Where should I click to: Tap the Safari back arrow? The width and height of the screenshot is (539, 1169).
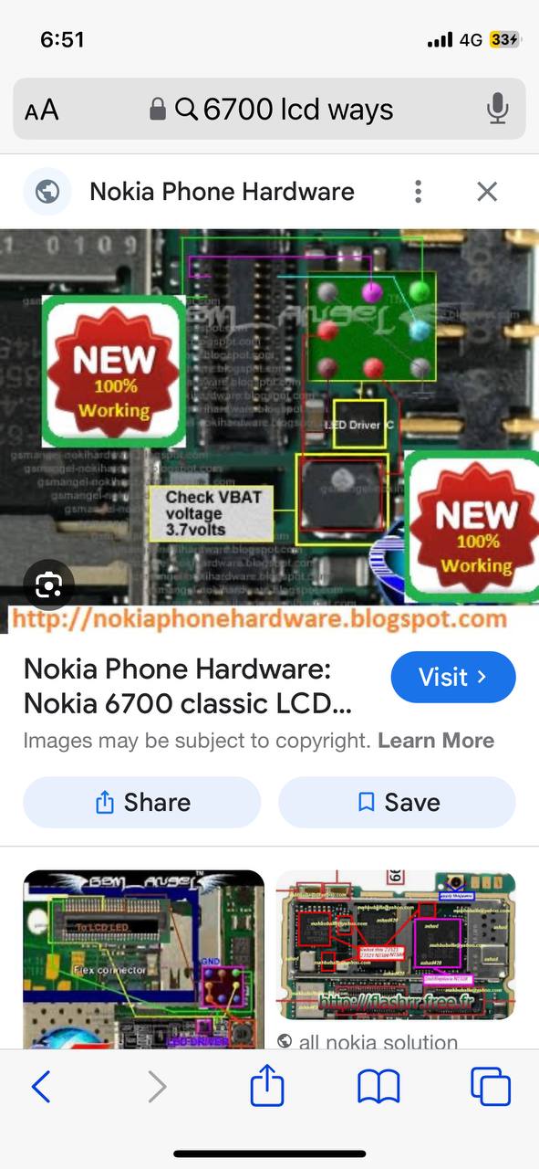(41, 1087)
